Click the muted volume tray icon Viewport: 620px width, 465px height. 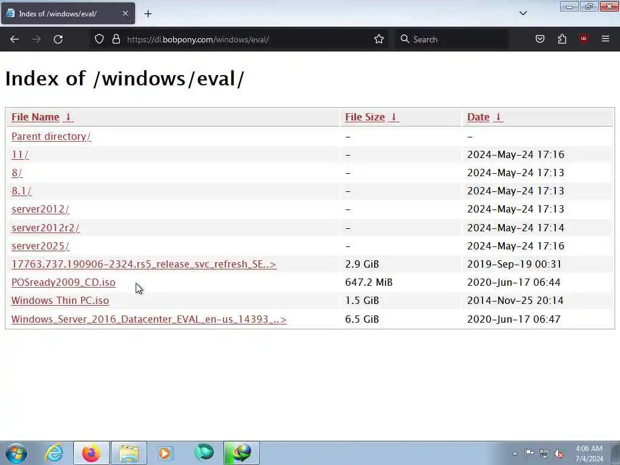pyautogui.click(x=559, y=453)
